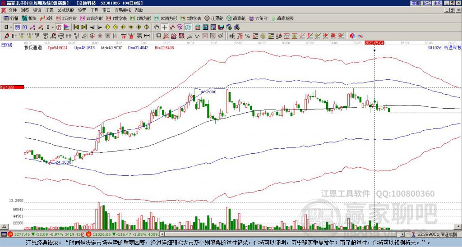The width and height of the screenshot is (462, 247).
Task: Click the 主页 link
Action: (x=438, y=3)
